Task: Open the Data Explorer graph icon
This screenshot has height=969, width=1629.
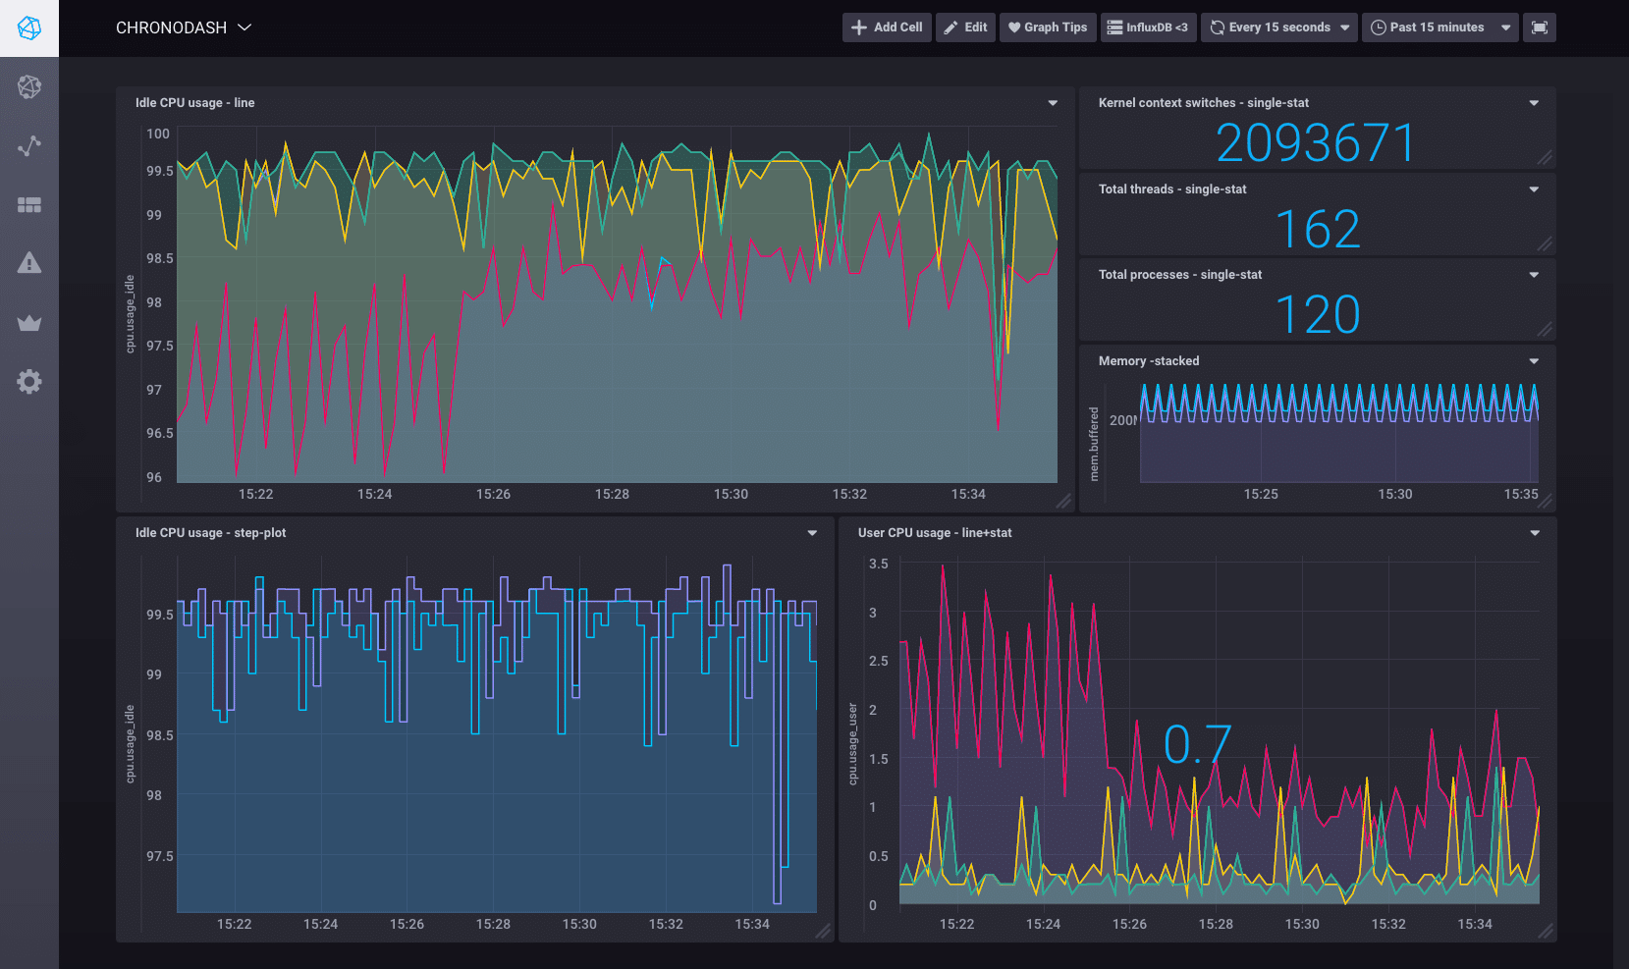Action: 29,146
